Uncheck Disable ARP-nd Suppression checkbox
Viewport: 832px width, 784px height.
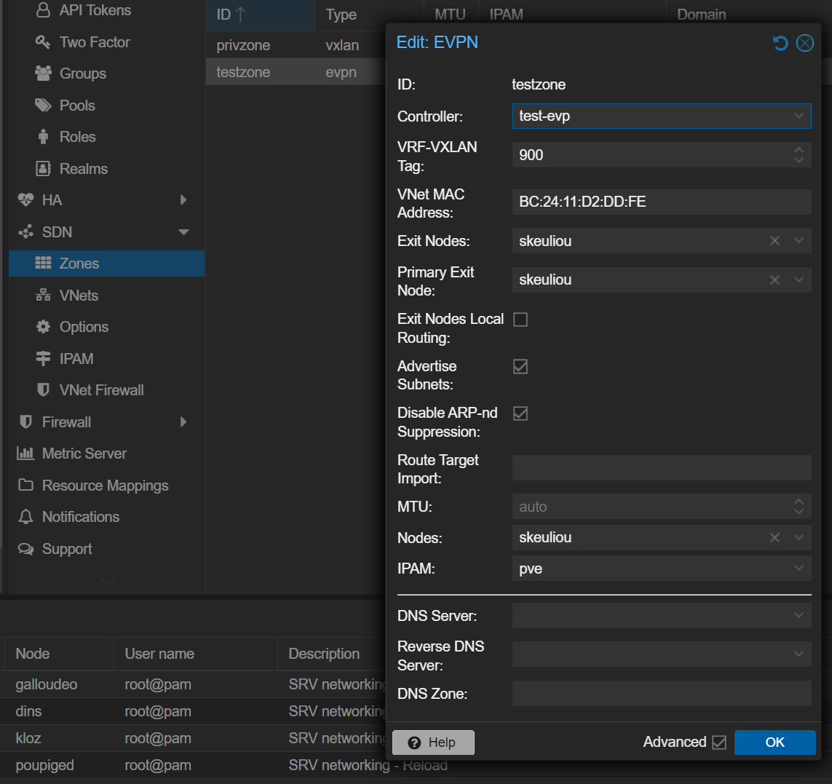click(x=520, y=413)
